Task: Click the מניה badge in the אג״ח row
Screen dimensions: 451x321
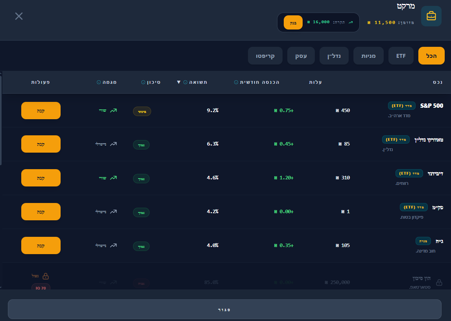Action: click(423, 241)
